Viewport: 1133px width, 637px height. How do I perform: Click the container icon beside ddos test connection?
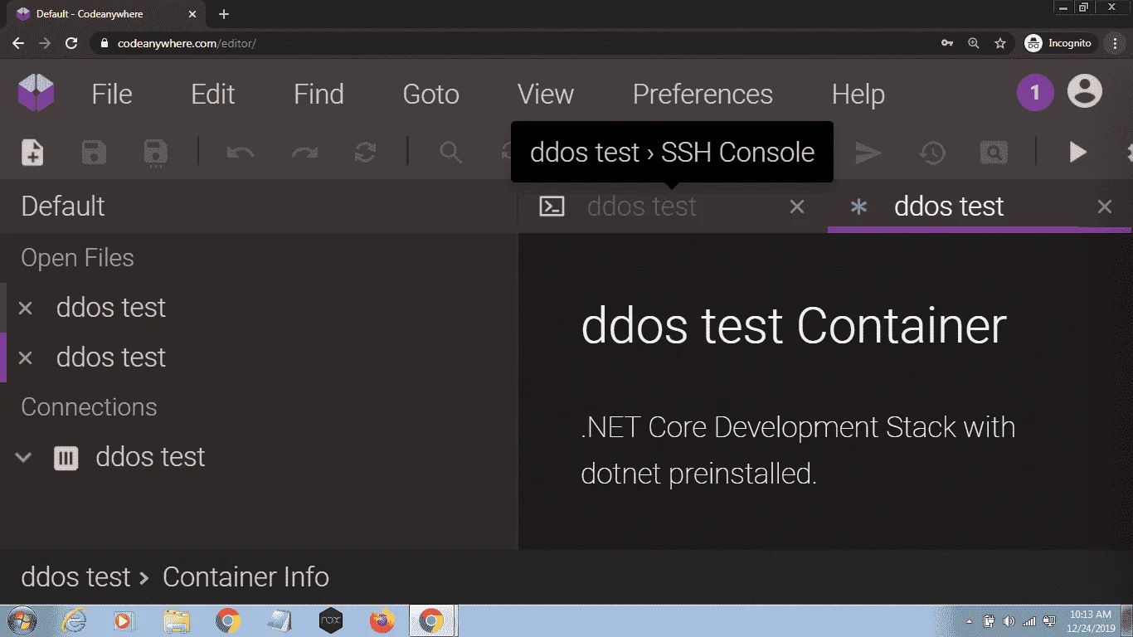[x=66, y=458]
